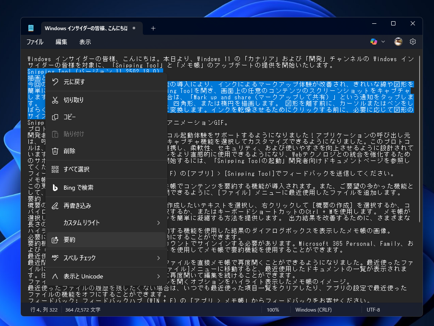This screenshot has width=434, height=326.
Task: Open the 表示 menu
Action: (x=85, y=42)
